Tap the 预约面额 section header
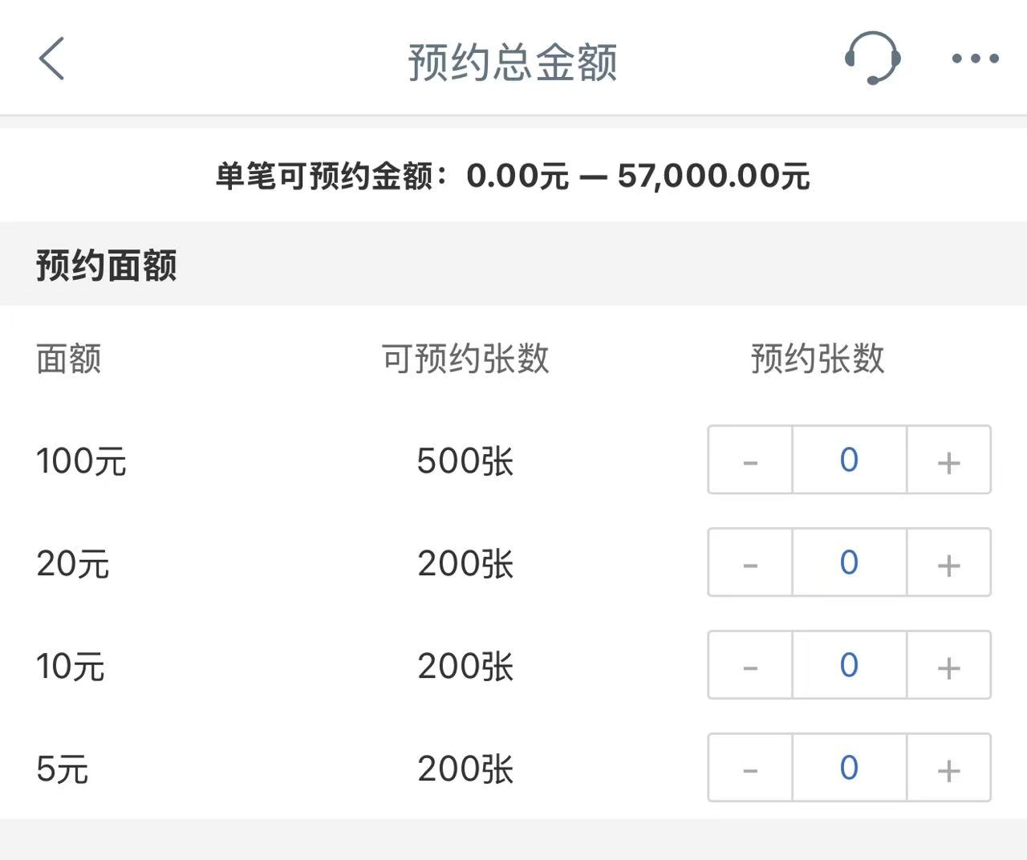 [x=107, y=265]
